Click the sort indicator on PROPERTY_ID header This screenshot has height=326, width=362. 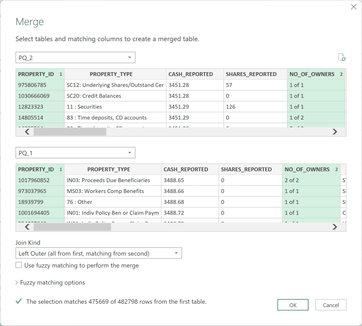pyautogui.click(x=60, y=74)
